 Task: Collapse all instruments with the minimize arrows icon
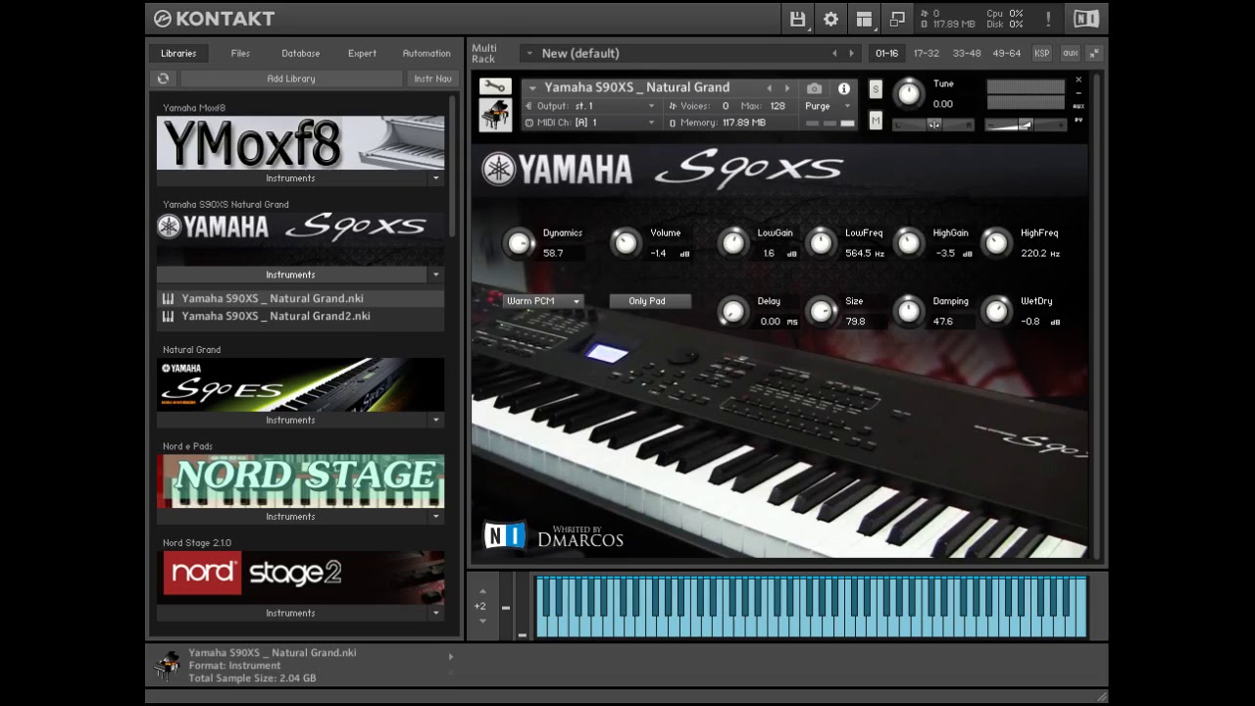click(1094, 53)
